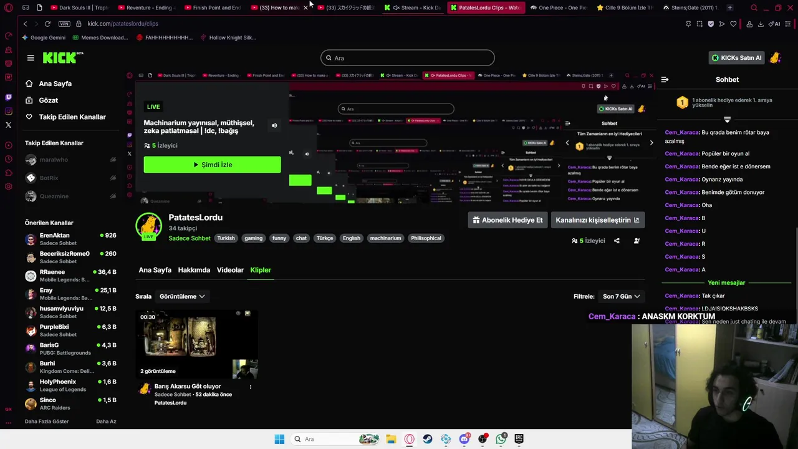Open the Barış Akarsu Göt oluyor clip thumbnail

[x=197, y=344]
